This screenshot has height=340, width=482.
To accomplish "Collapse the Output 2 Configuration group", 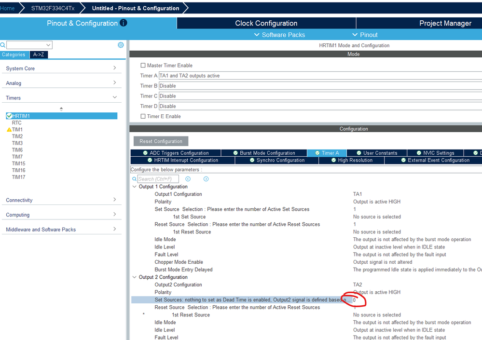I will click(134, 277).
